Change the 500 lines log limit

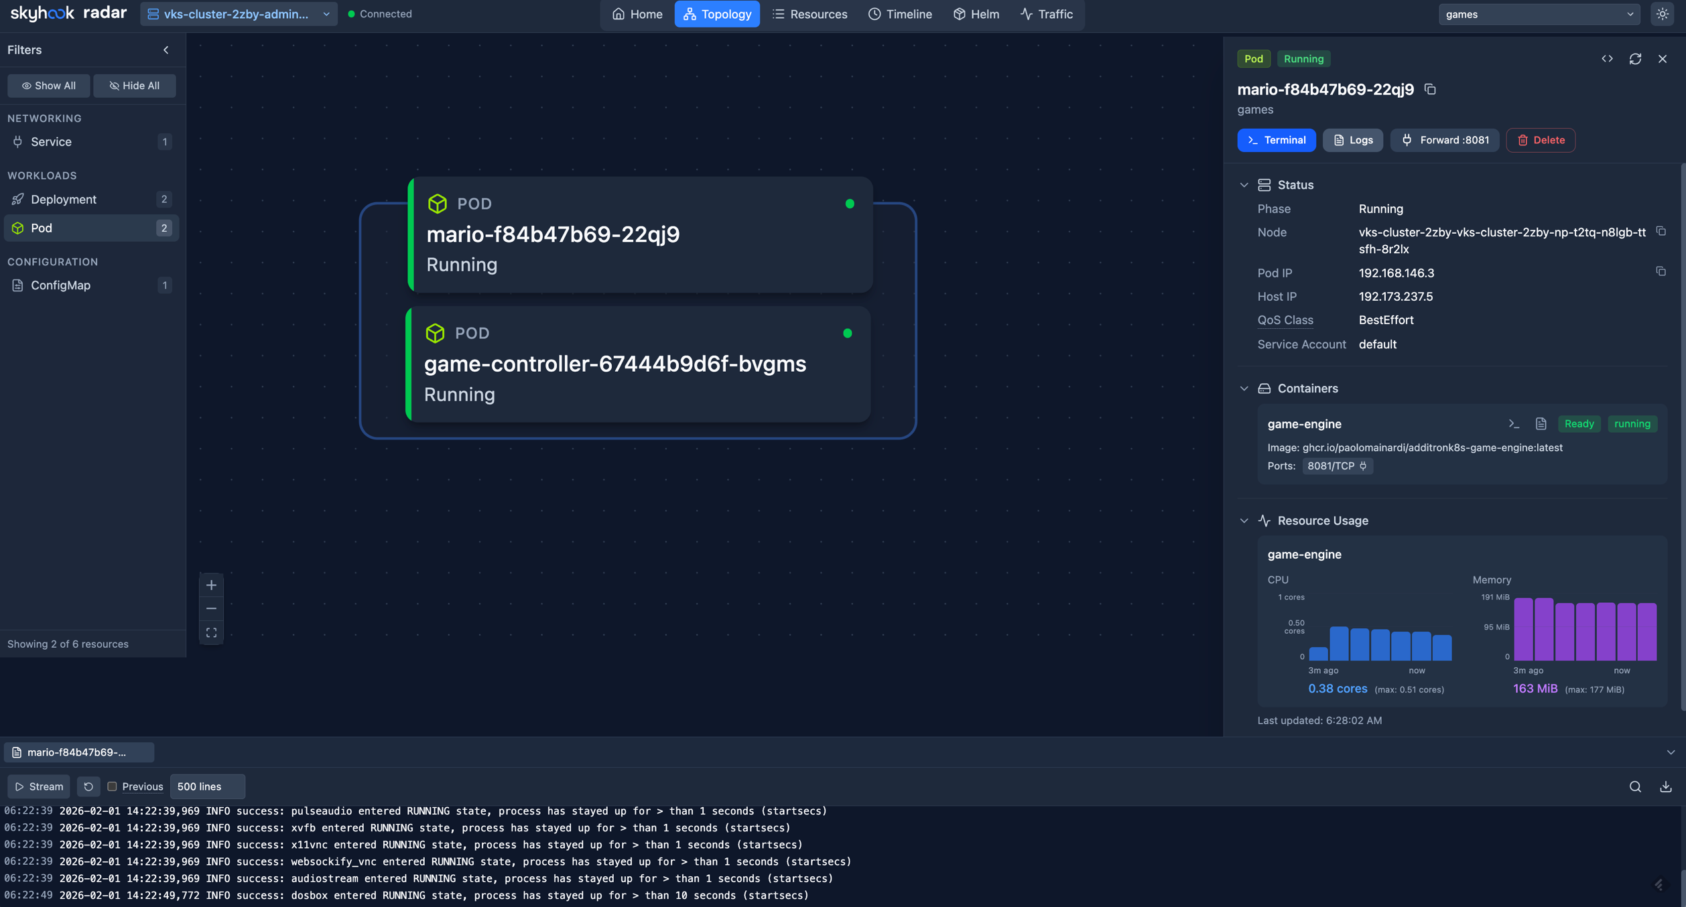(x=208, y=786)
